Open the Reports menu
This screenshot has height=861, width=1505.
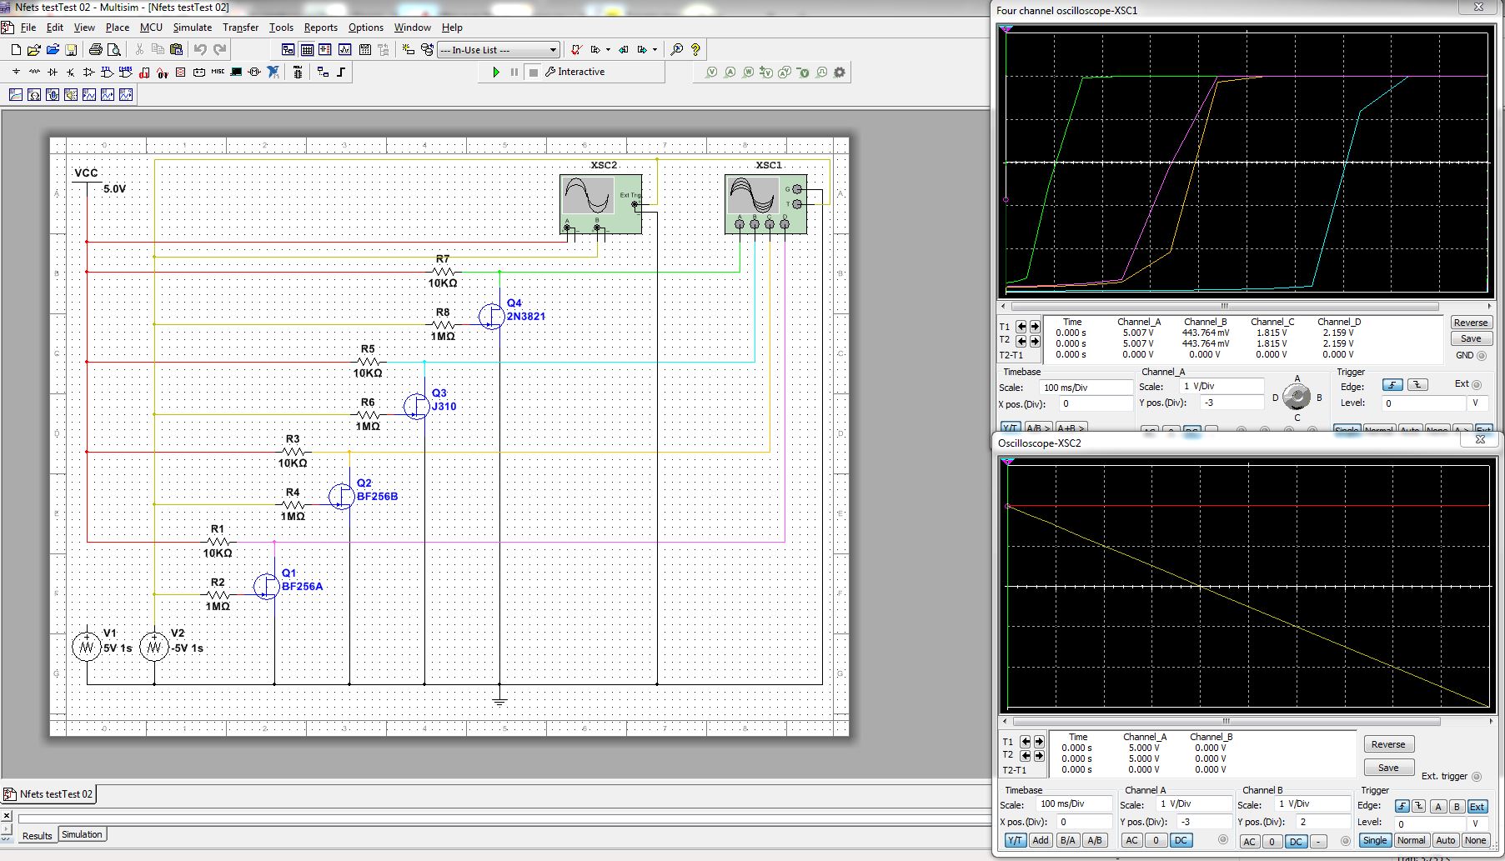point(321,28)
